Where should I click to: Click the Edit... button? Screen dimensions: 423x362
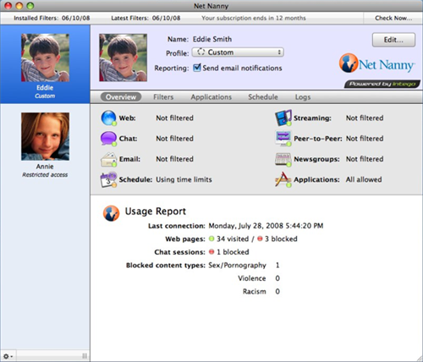pos(393,40)
